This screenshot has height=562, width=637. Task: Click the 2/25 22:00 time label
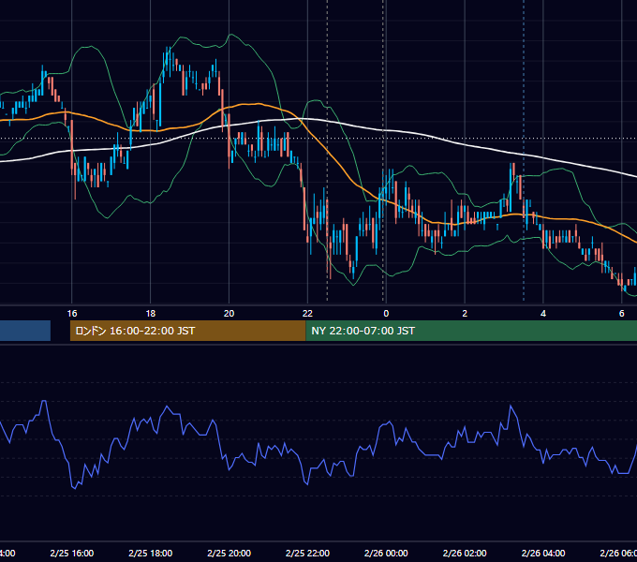coord(307,553)
